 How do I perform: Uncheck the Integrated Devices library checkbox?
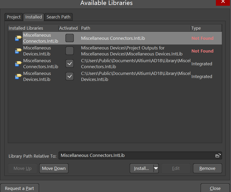tap(70, 76)
